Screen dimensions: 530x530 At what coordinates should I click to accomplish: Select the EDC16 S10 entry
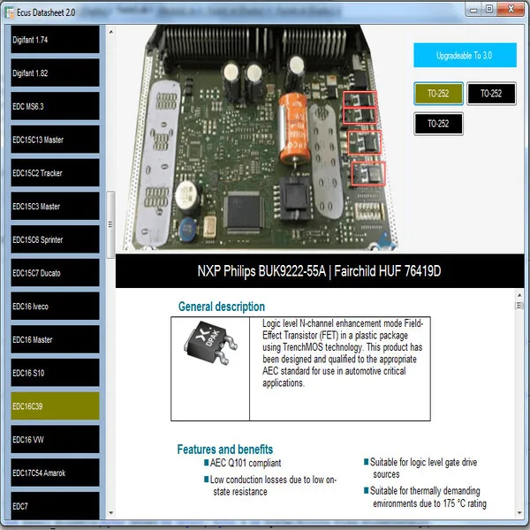pyautogui.click(x=55, y=373)
